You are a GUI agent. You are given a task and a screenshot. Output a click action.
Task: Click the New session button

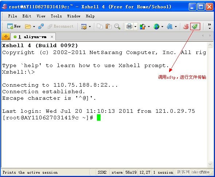tap(14, 26)
